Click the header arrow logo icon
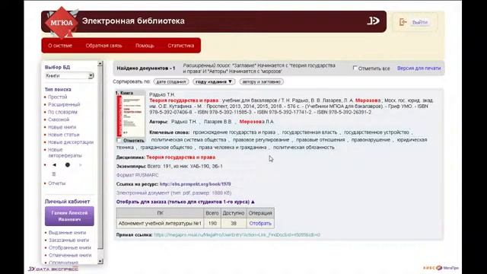 pos(373,21)
